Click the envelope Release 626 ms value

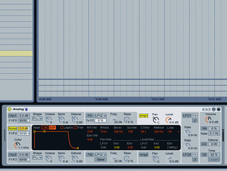click(159, 132)
